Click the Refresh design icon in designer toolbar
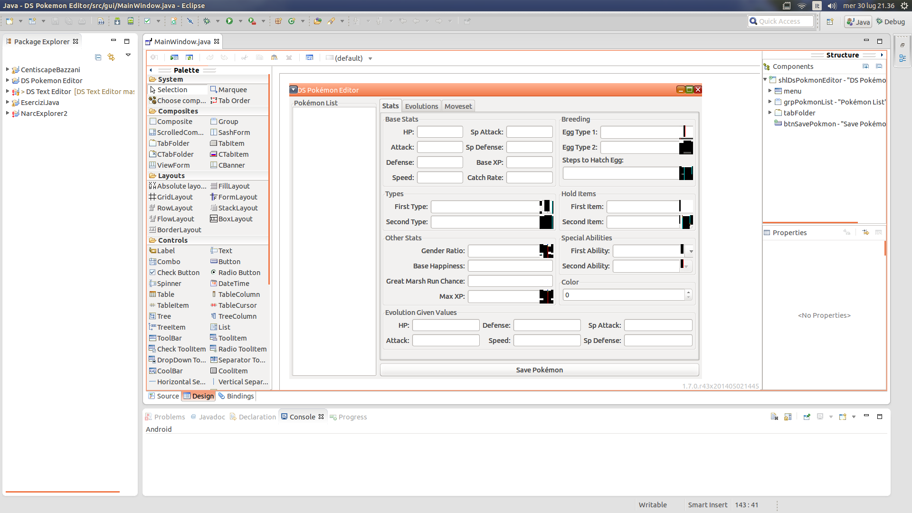This screenshot has width=912, height=513. click(190, 58)
